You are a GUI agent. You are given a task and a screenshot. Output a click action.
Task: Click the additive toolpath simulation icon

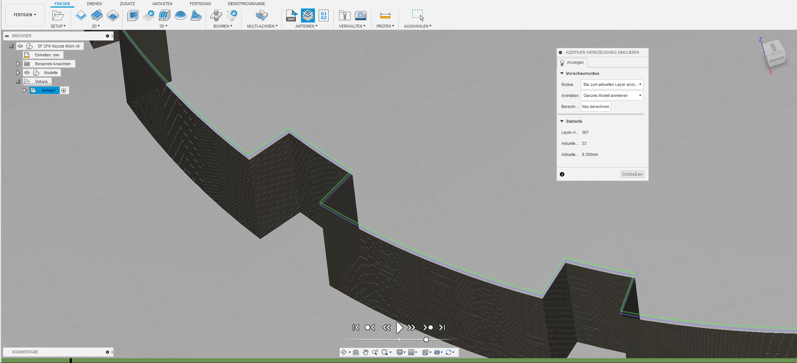(x=308, y=15)
